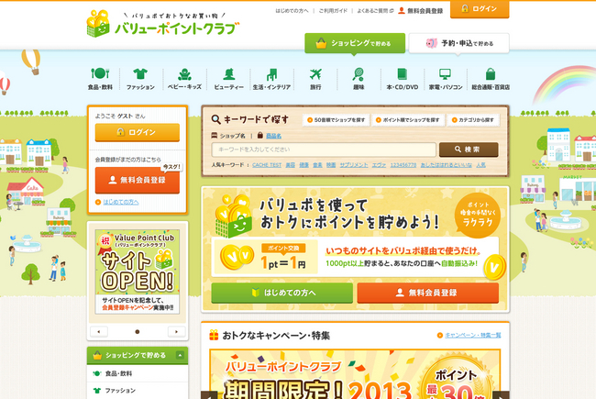The width and height of the screenshot is (596, 399).
Task: Open the 無料会員登録 header link
Action: (420, 11)
